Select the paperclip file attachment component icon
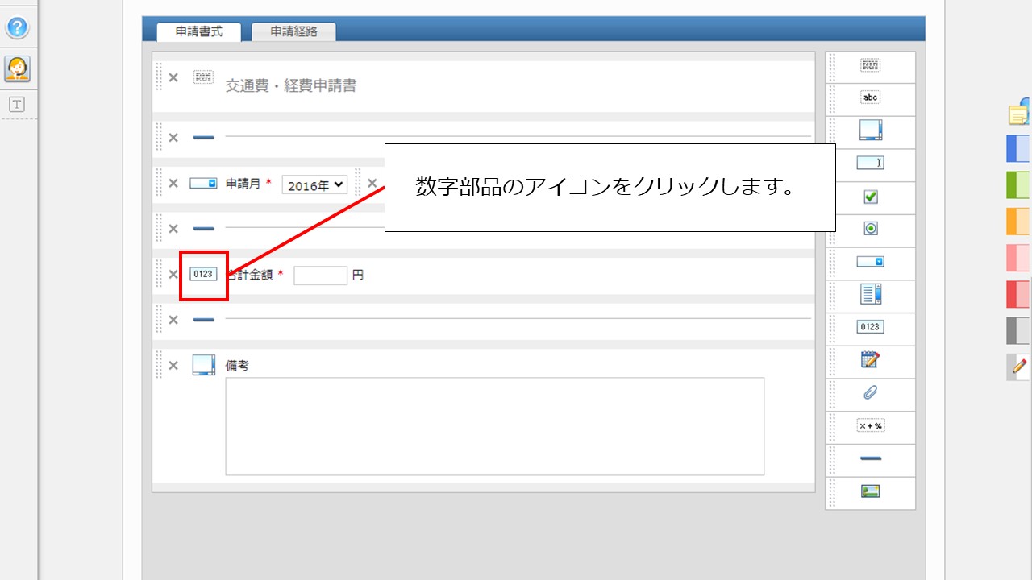Image resolution: width=1032 pixels, height=580 pixels. point(871,394)
